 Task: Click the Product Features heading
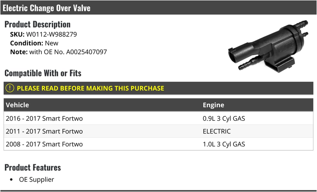click(x=32, y=167)
